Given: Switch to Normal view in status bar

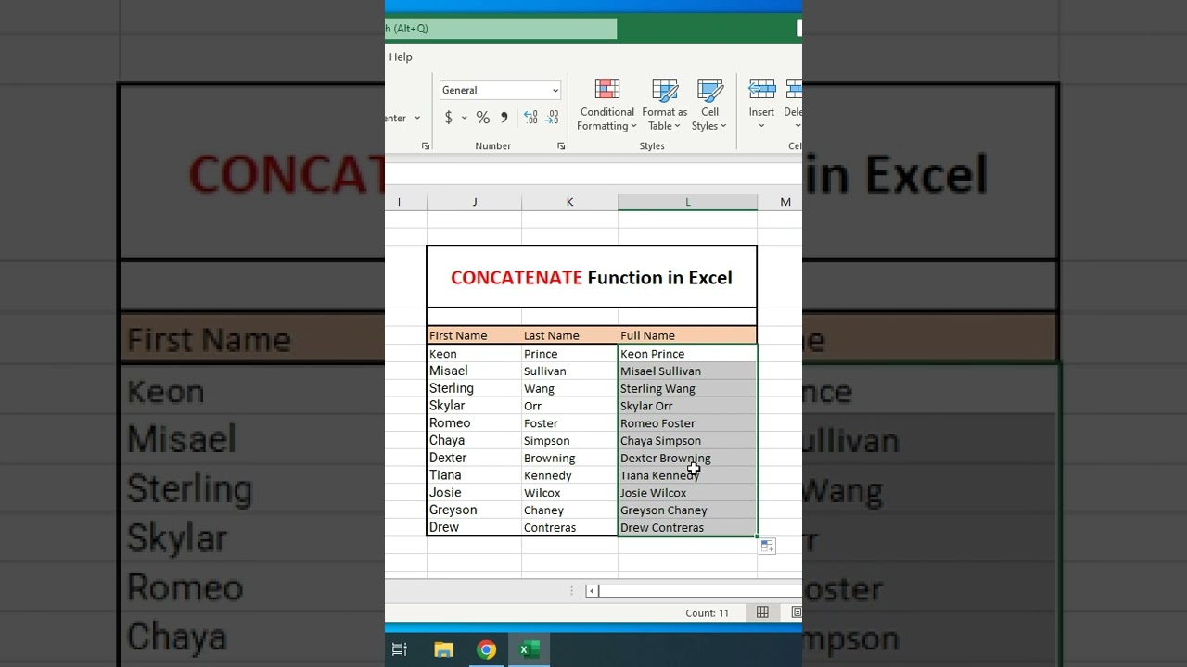Looking at the screenshot, I should pyautogui.click(x=762, y=612).
